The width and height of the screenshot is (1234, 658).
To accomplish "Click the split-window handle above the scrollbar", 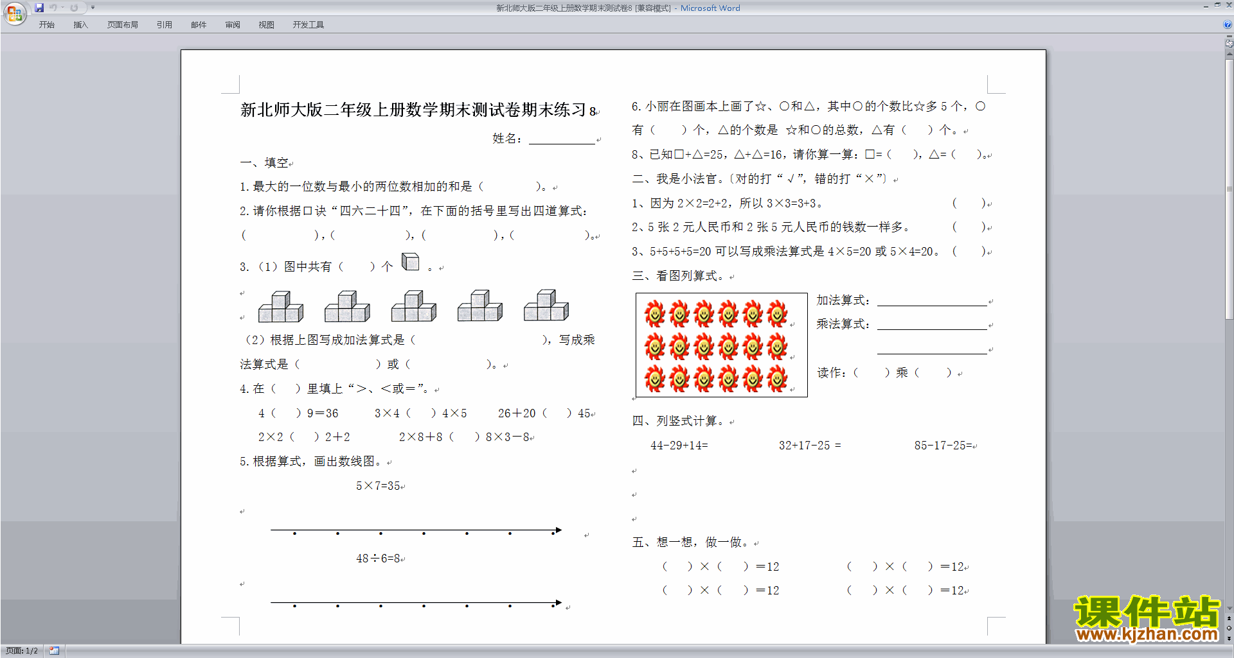I will (x=1229, y=37).
